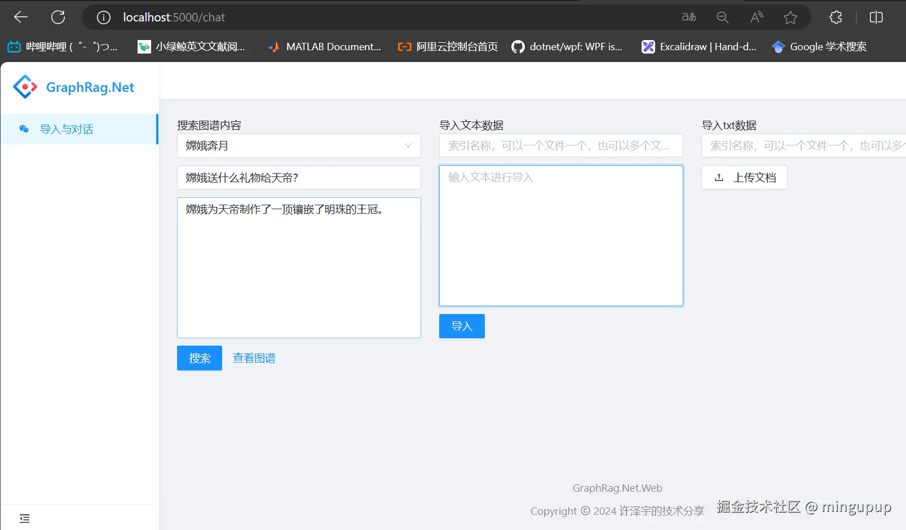This screenshot has width=906, height=530.
Task: Click the answer text area about 王冠
Action: [x=299, y=268]
